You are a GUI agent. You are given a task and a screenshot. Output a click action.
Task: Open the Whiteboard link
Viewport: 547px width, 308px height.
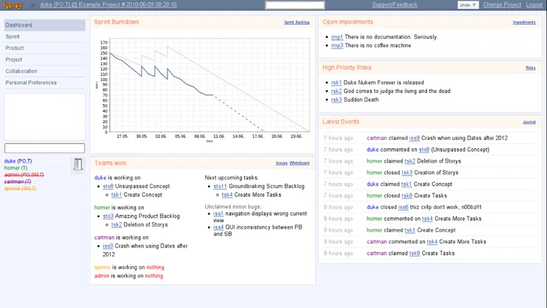click(x=299, y=163)
